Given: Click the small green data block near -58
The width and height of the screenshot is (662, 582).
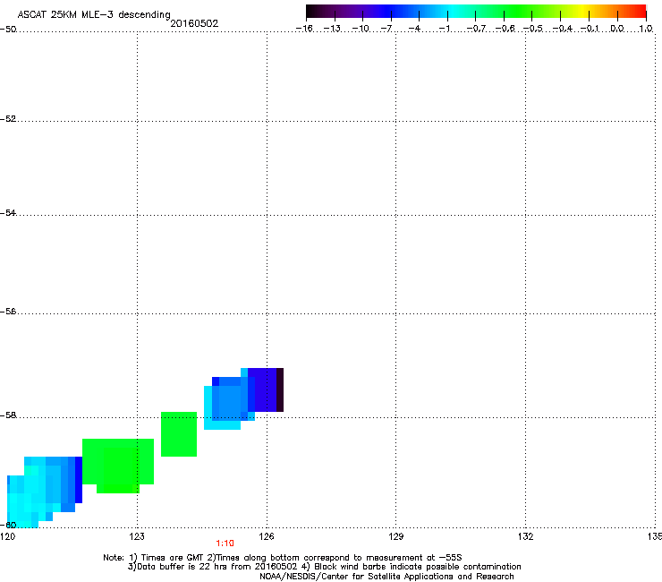Looking at the screenshot, I should coord(179,434).
